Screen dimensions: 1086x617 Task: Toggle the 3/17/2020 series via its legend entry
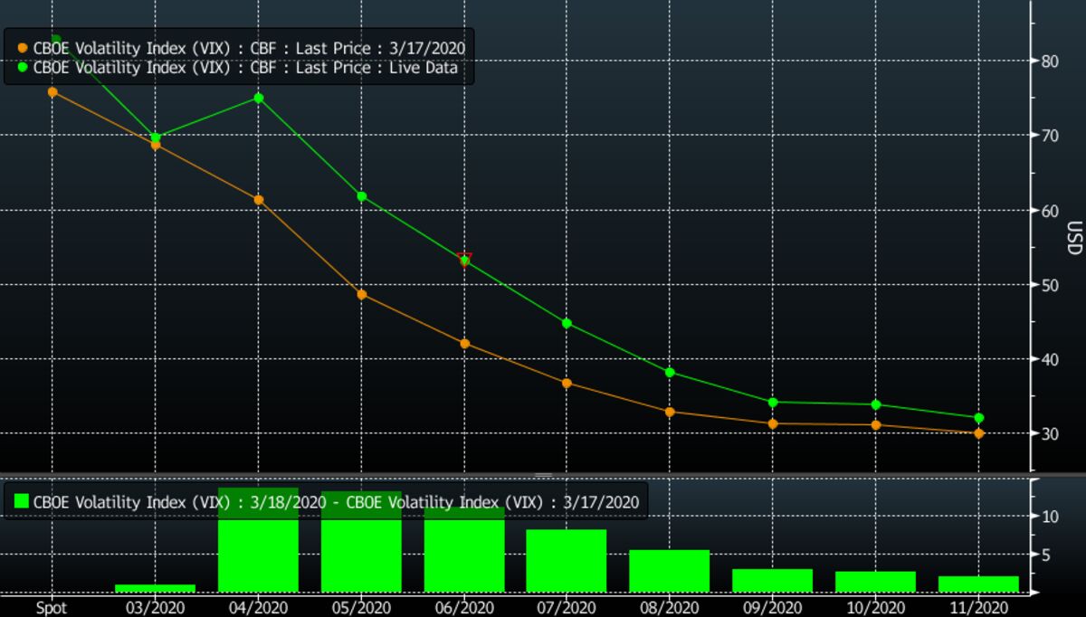click(x=244, y=48)
